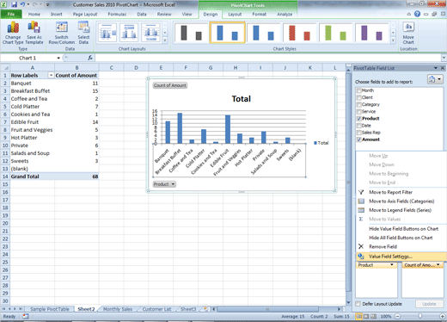Uncheck the Product field checkbox

coord(358,118)
